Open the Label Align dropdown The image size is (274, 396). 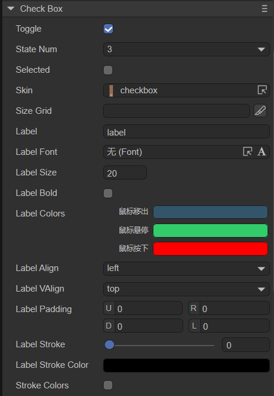pyautogui.click(x=186, y=269)
